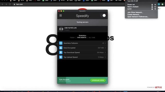Click the Data Encrypted lock icon
The height and width of the screenshot is (92, 165).
[x=61, y=48]
